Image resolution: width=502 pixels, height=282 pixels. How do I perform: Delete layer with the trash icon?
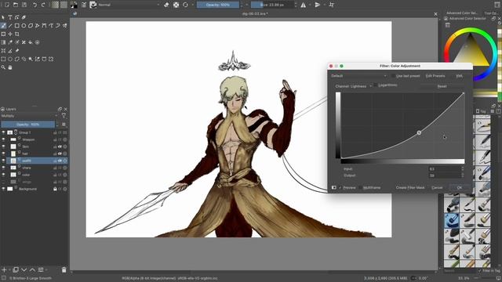tap(64, 269)
